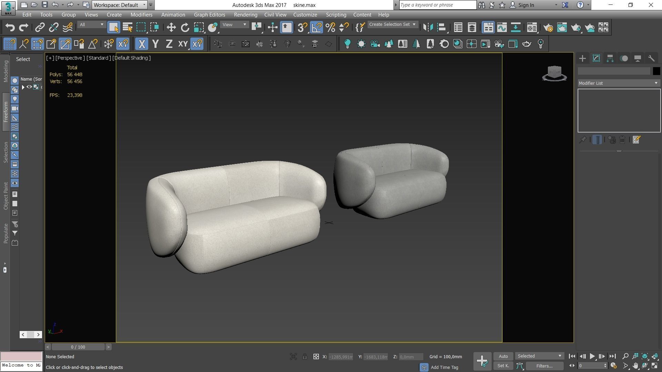The width and height of the screenshot is (662, 372).
Task: Open the Modifiers menu
Action: [141, 15]
